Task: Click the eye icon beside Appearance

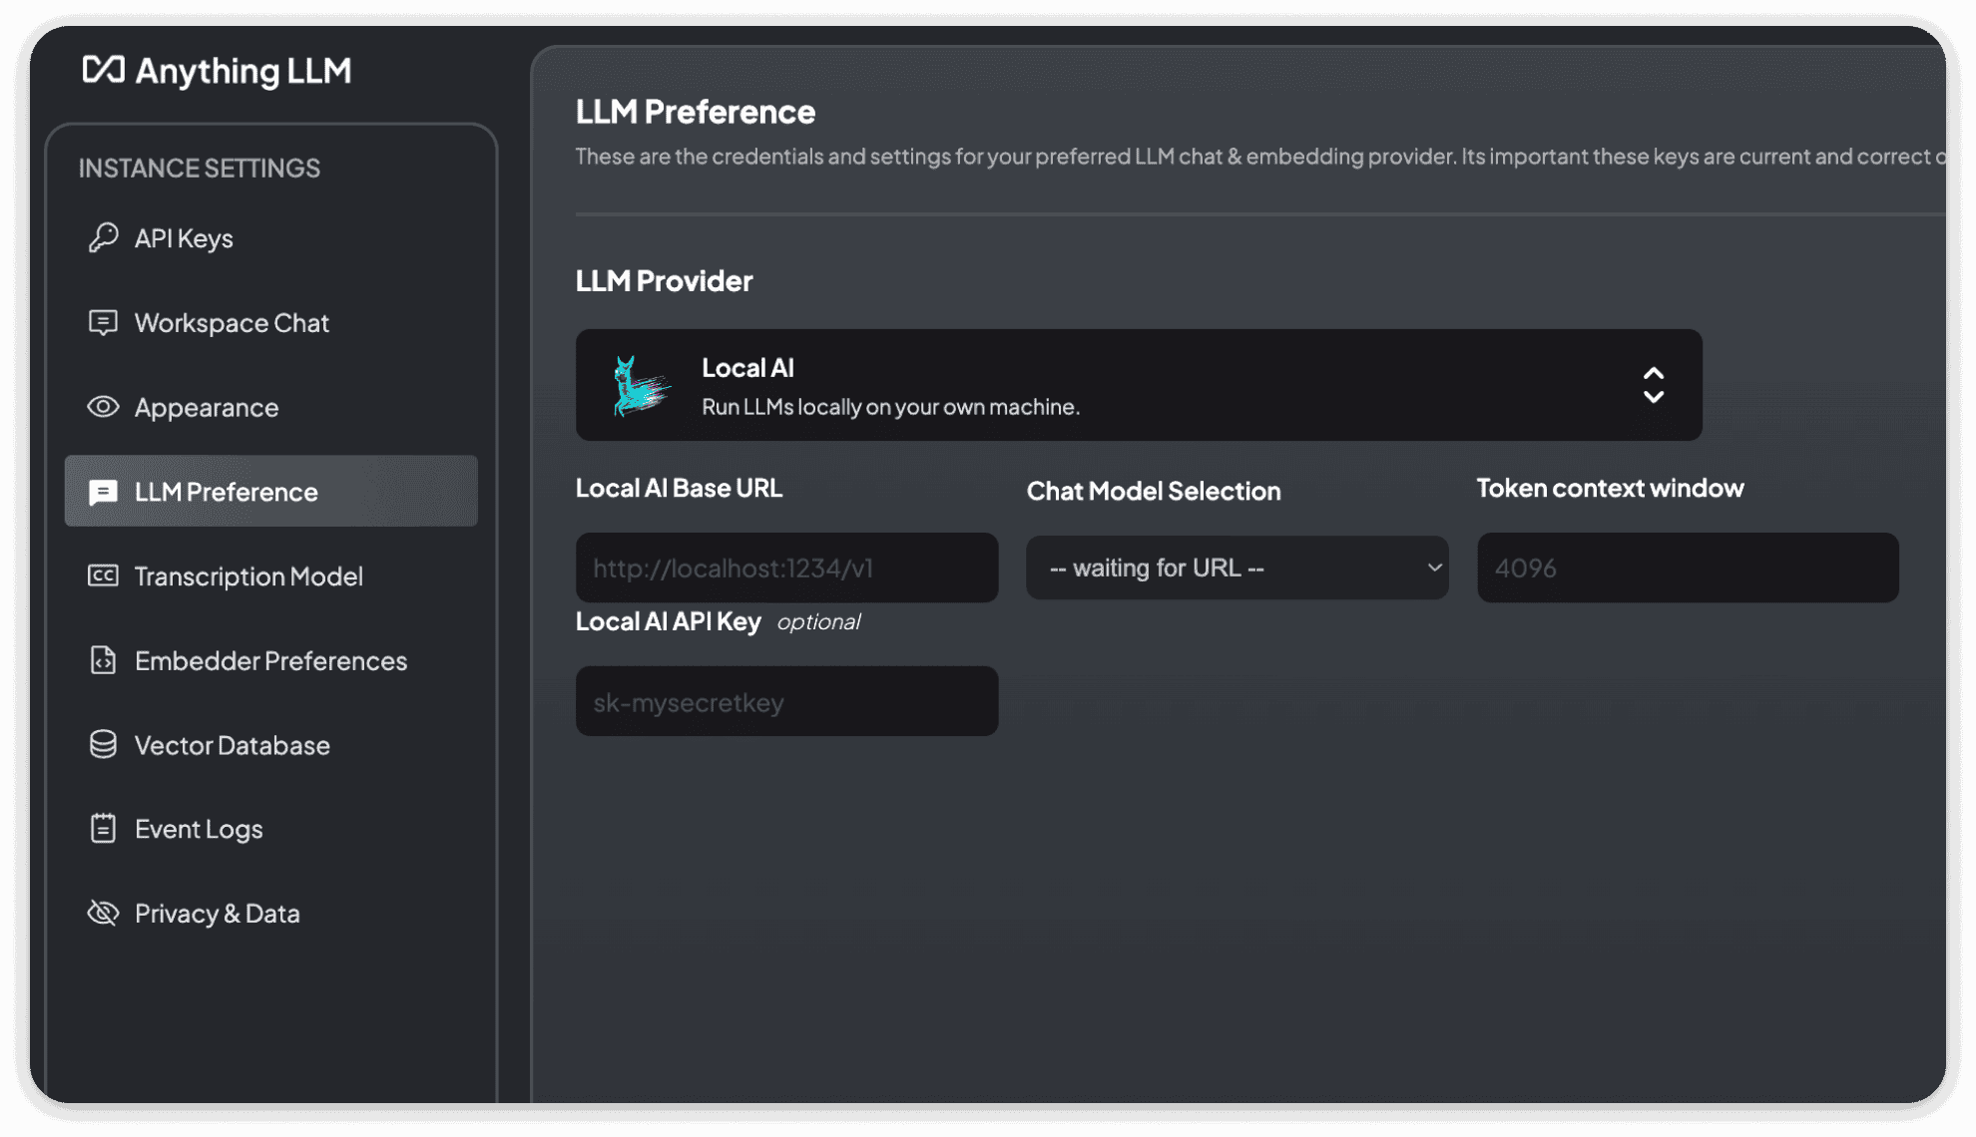Action: (103, 407)
